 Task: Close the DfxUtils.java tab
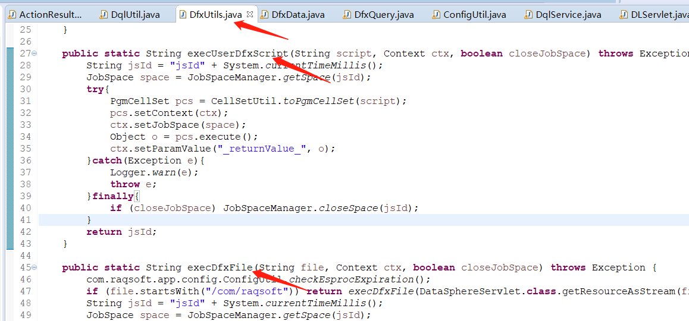click(250, 14)
